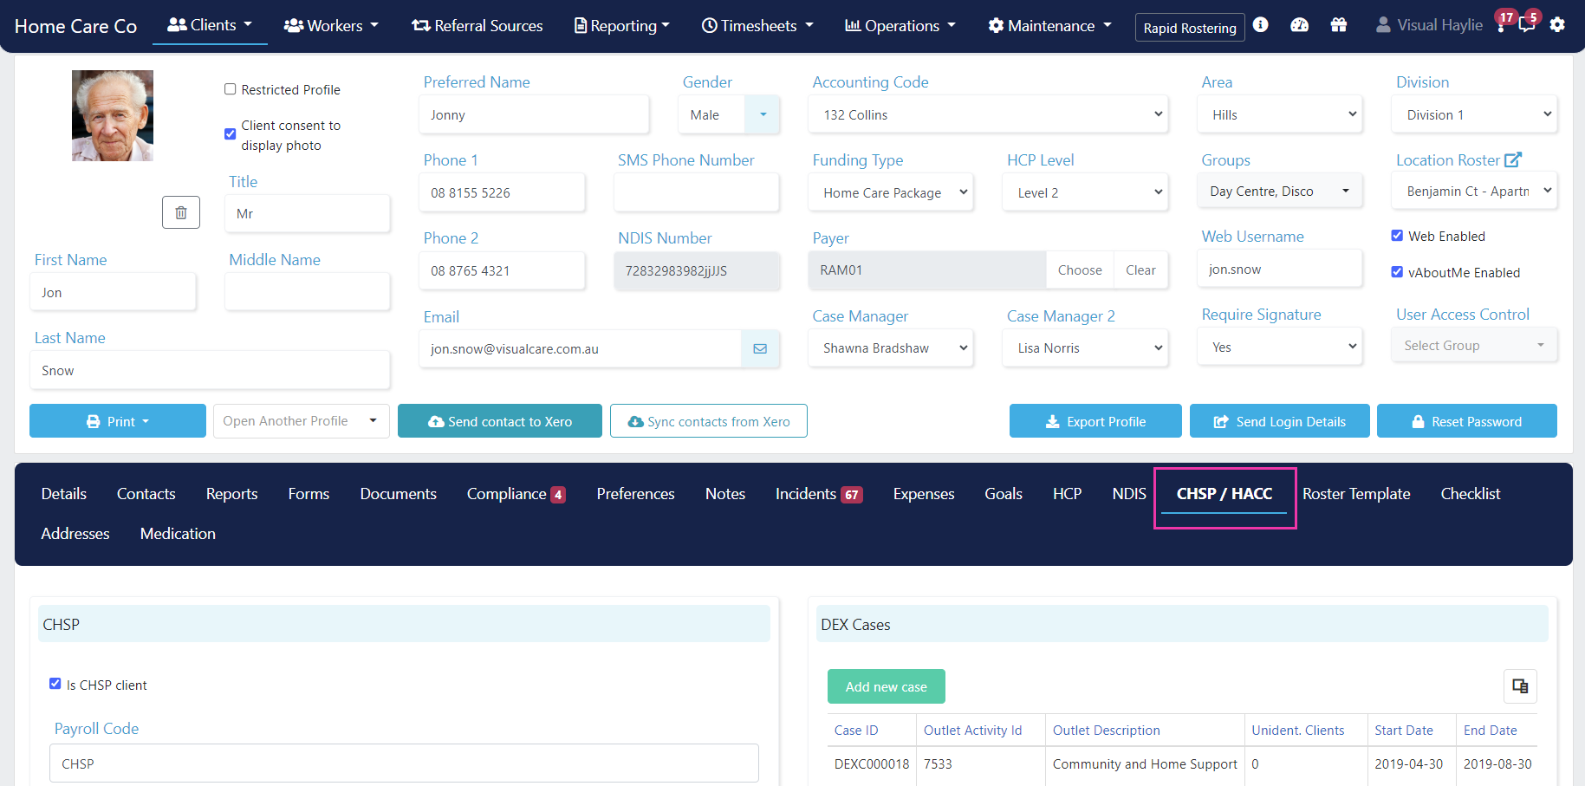Open Case Manager 2 dropdown Lisa Norris
The width and height of the screenshot is (1585, 786).
click(x=1085, y=348)
